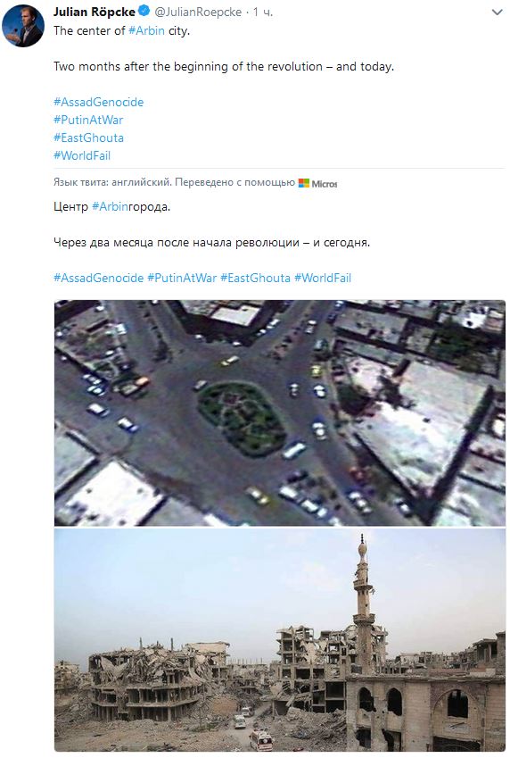Open Julian Röpcke's profile avatar
This screenshot has height=758, width=510.
pos(22,26)
